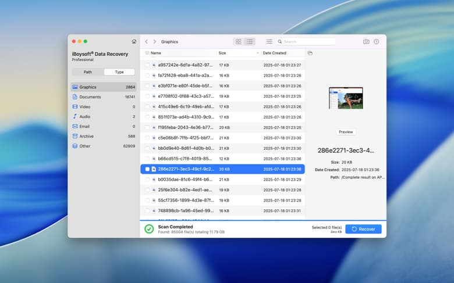Click the magnifier icon in Search
The height and width of the screenshot is (283, 454).
click(280, 42)
